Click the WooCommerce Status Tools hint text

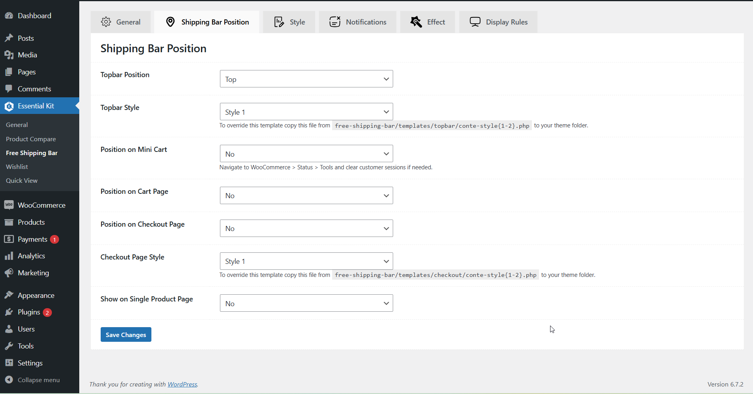pyautogui.click(x=326, y=167)
